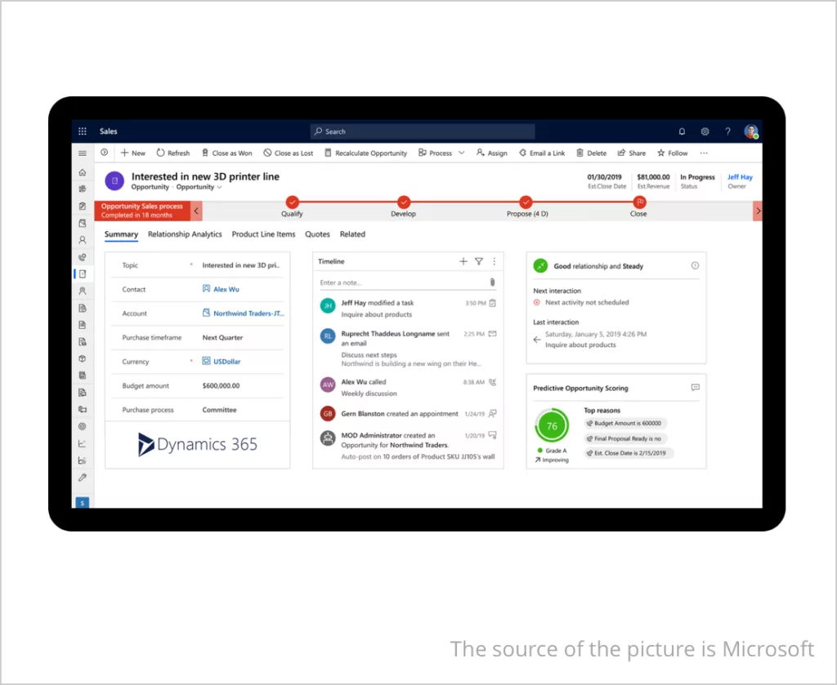Click the notifications bell icon
837x685 pixels.
(682, 131)
